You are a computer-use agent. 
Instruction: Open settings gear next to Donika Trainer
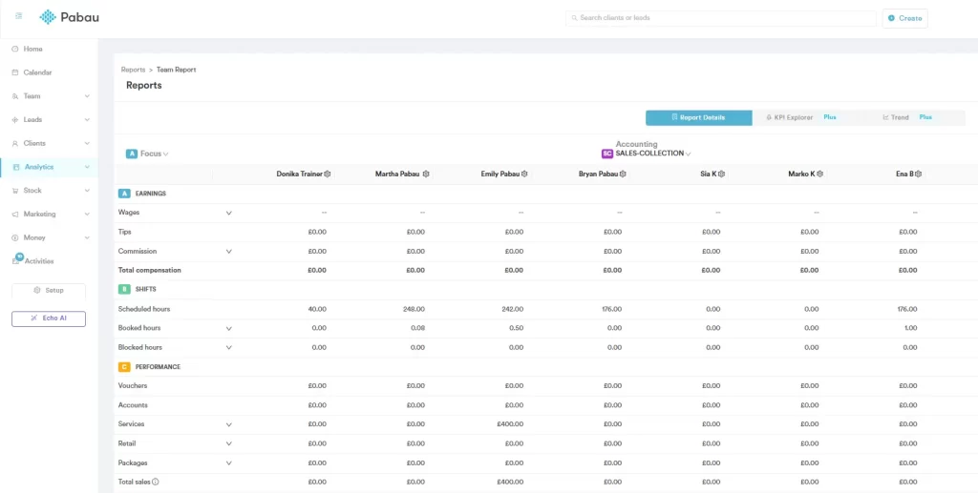(327, 175)
